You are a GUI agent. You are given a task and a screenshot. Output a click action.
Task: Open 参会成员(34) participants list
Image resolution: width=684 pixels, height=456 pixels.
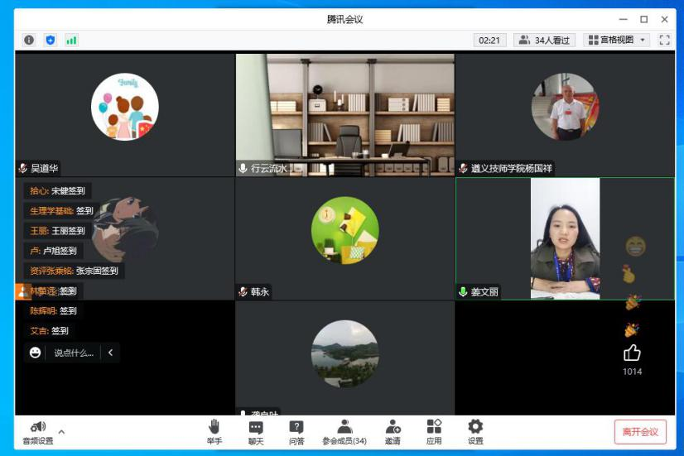[x=344, y=432]
